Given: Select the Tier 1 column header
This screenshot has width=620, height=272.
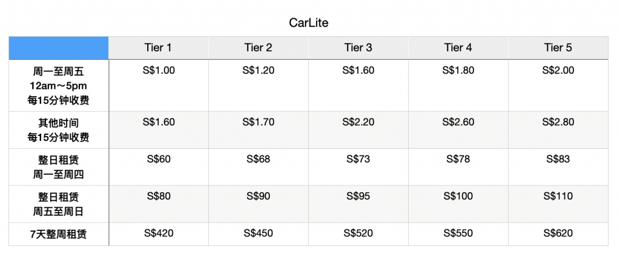Looking at the screenshot, I should [159, 48].
